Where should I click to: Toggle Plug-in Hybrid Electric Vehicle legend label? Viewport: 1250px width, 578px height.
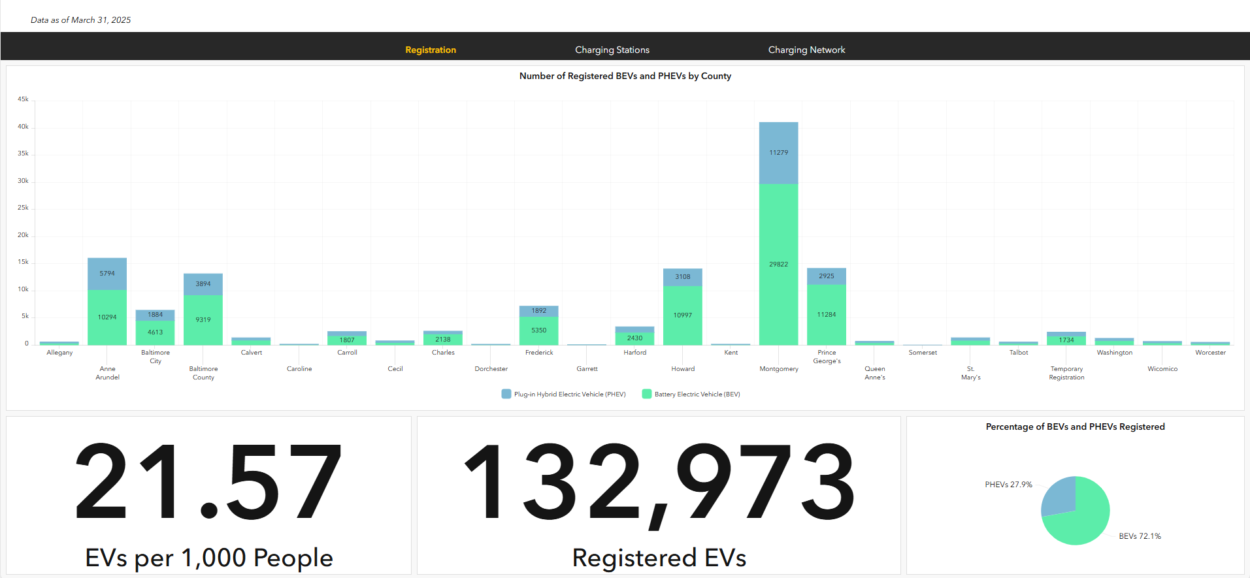point(569,394)
